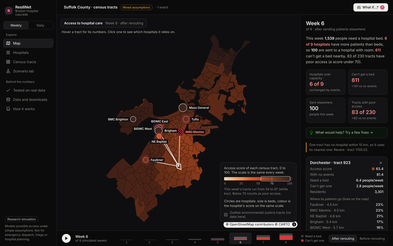Screen dimensions: 393x246
Task: Open the What if panel
Action: coord(371,7)
